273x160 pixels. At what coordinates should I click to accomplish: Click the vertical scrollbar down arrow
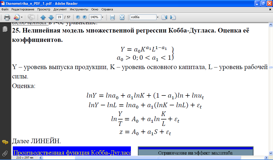(271, 153)
